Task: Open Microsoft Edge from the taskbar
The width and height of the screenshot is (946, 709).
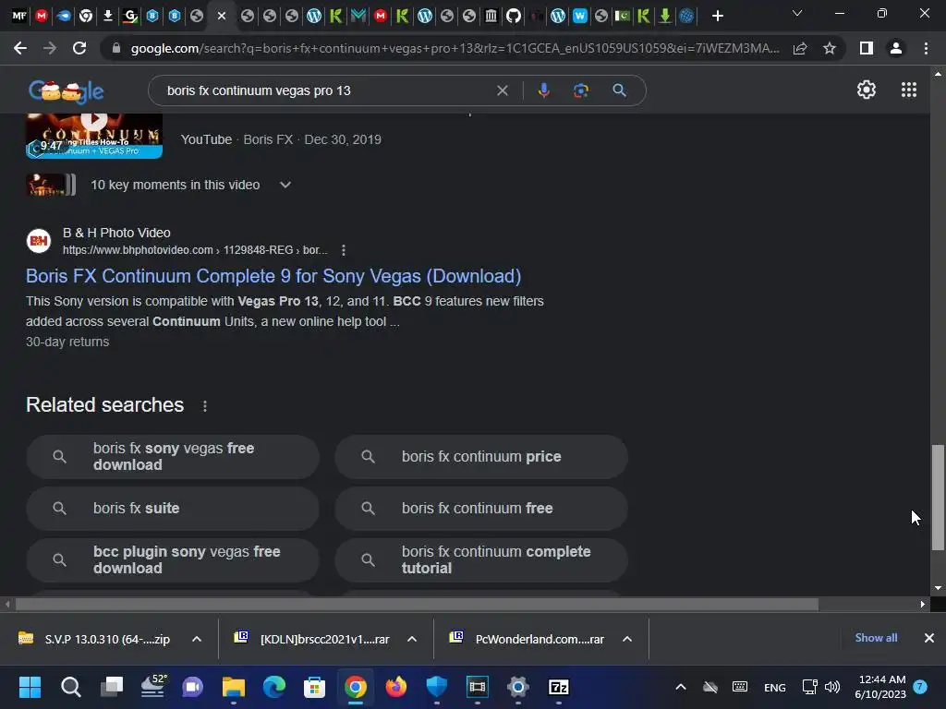Action: (x=273, y=687)
